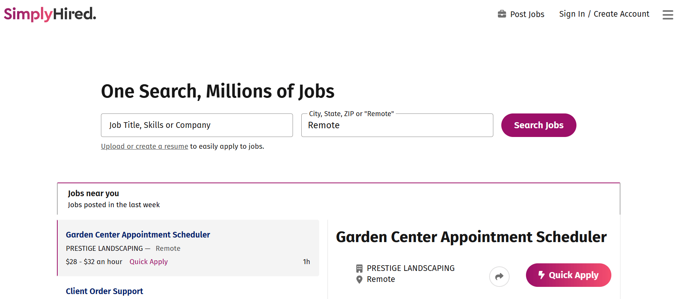
Task: Click the briefcase icon beside Post Jobs
Action: 502,14
